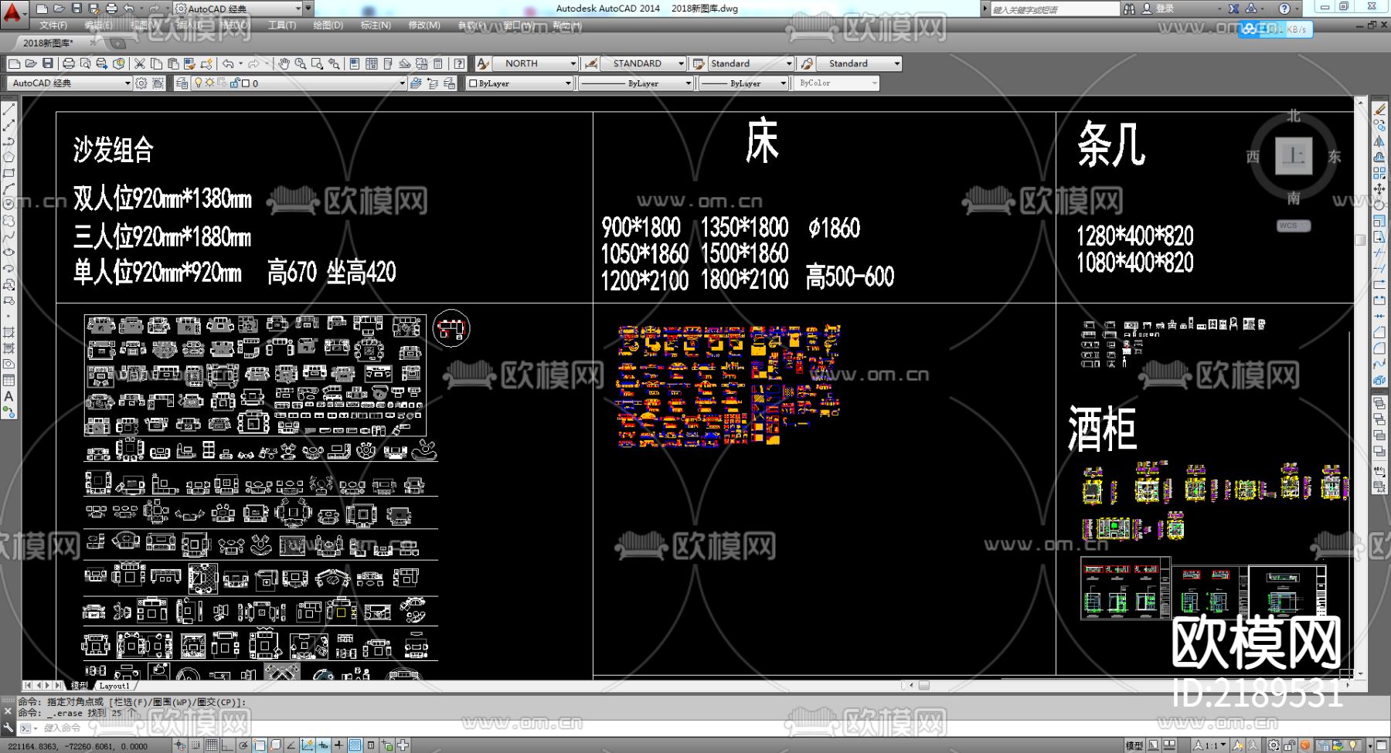Click the Open file icon in standard toolbar
Viewport: 1391px width, 753px height.
coord(31,63)
